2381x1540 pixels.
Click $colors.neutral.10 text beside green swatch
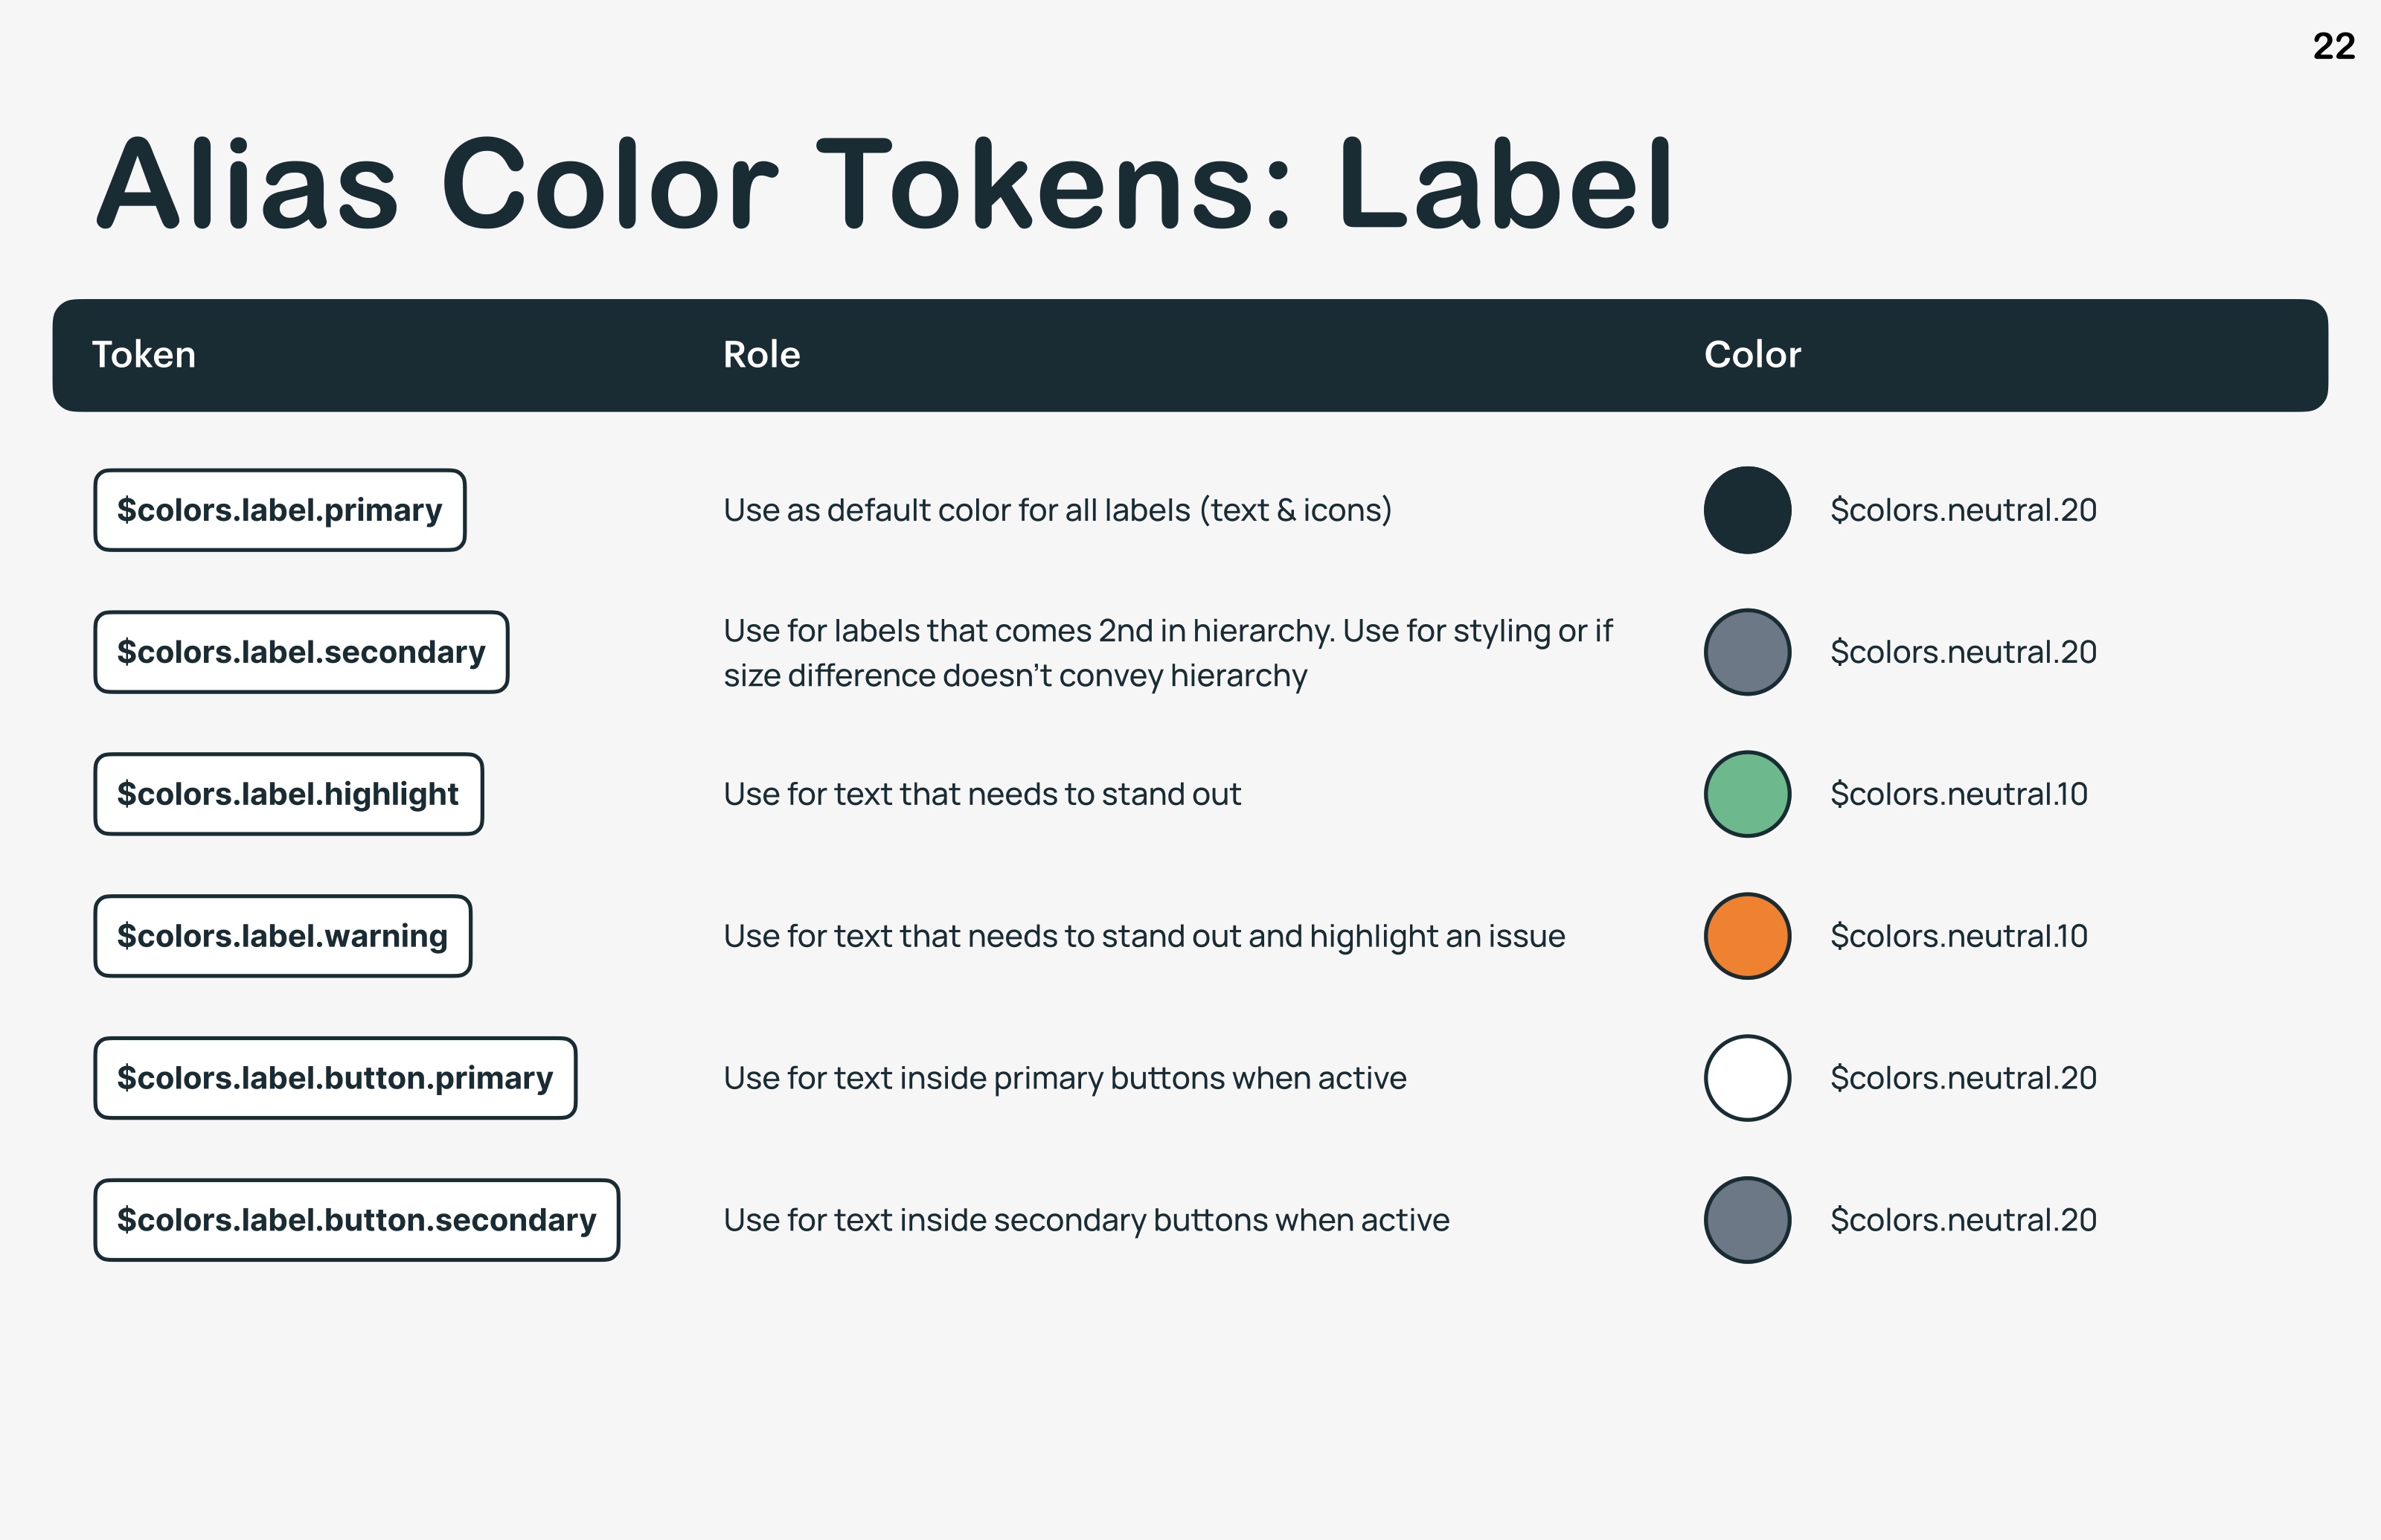click(1959, 794)
